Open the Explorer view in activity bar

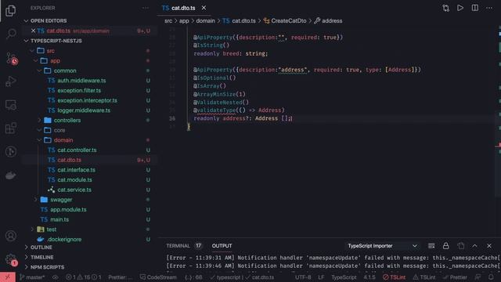pos(10,10)
